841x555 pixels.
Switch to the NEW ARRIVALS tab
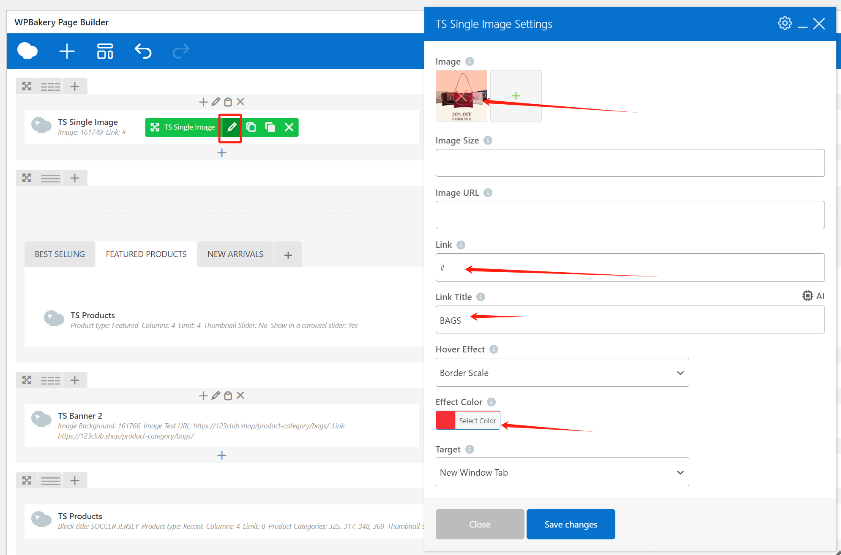[235, 254]
